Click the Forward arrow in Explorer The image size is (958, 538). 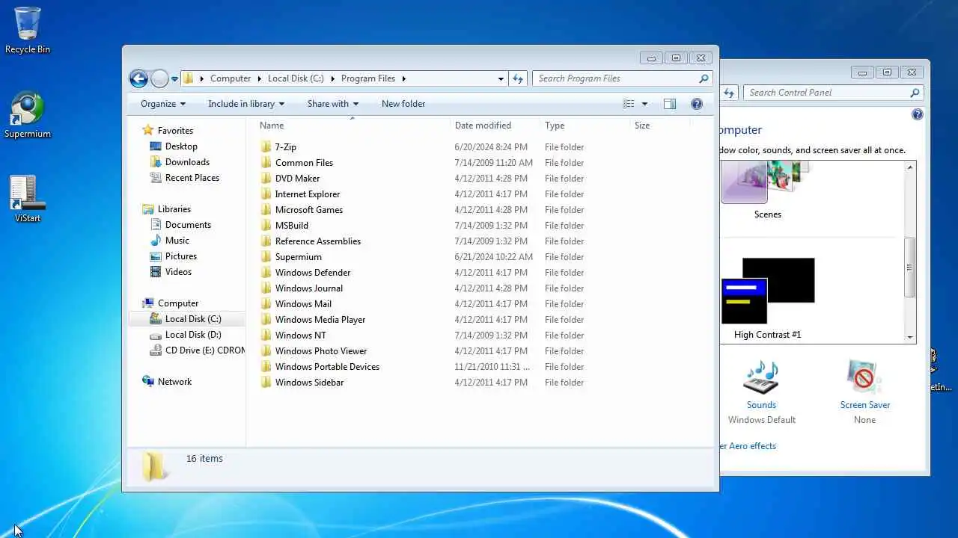pos(159,78)
